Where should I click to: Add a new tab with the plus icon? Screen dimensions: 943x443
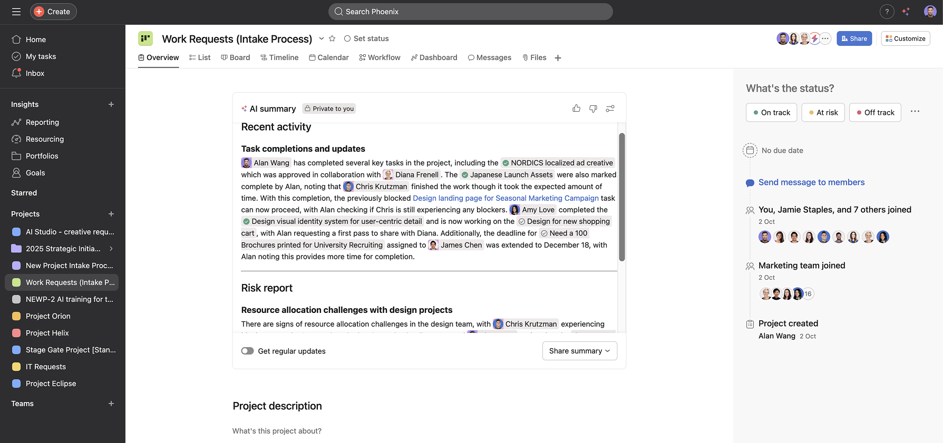pos(558,58)
